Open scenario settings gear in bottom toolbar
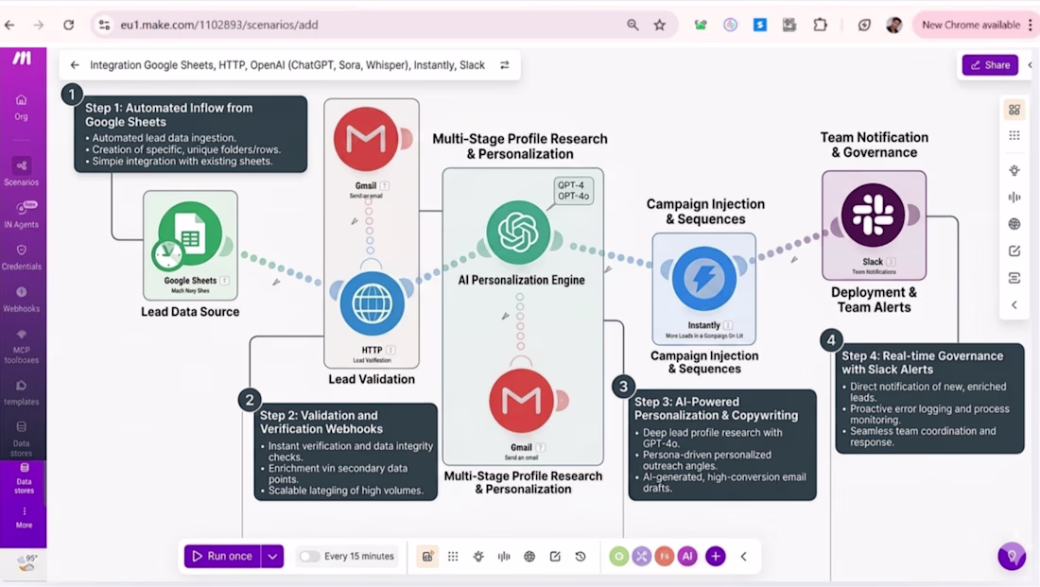This screenshot has width=1040, height=587. click(478, 557)
